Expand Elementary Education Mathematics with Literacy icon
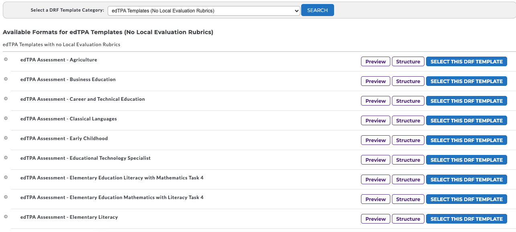 coord(6,197)
